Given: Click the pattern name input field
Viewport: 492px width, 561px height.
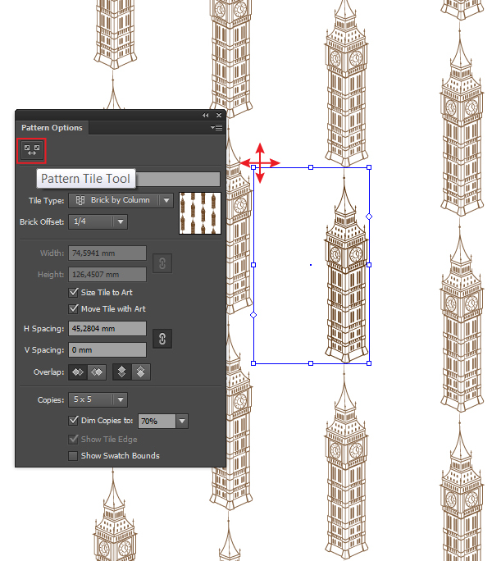Looking at the screenshot, I should pos(178,179).
